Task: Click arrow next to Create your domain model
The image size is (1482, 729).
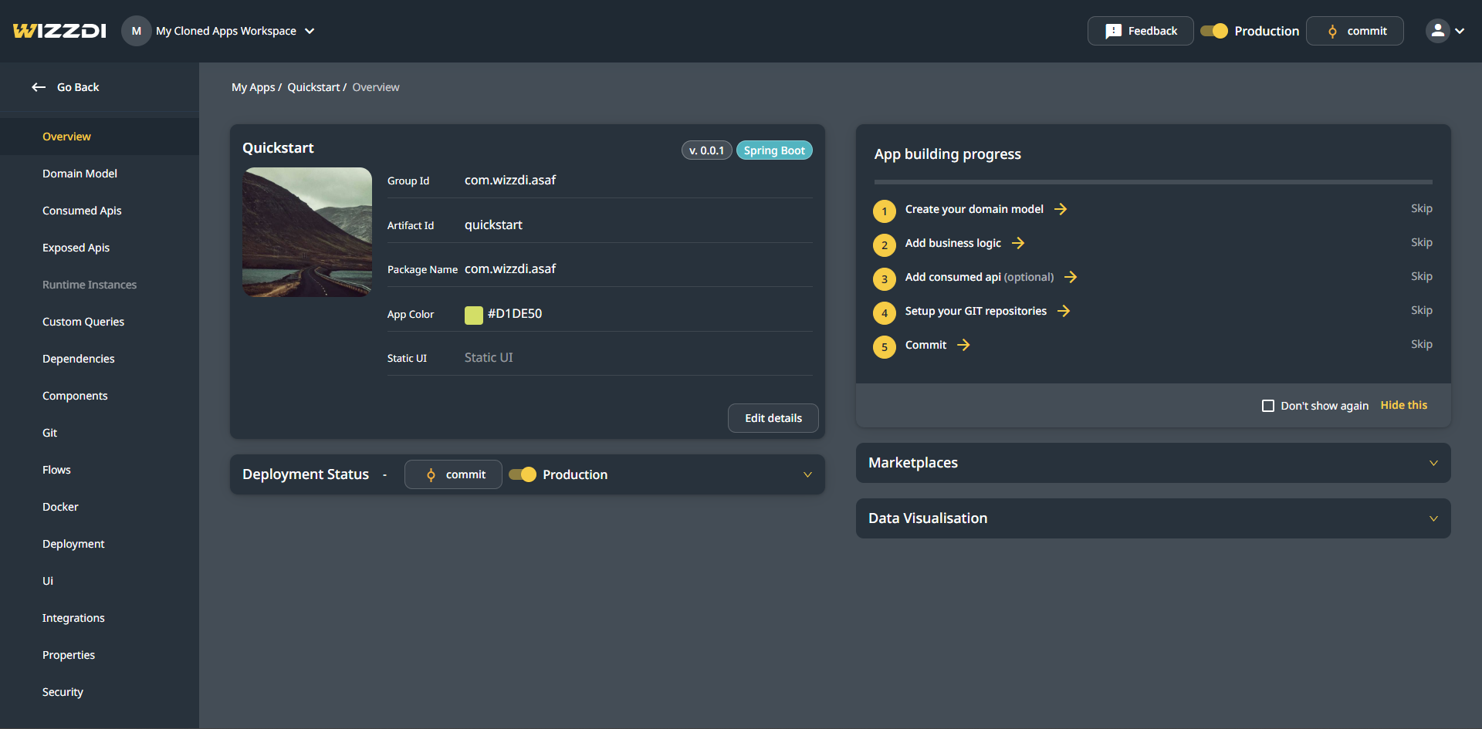Action: (x=1061, y=209)
